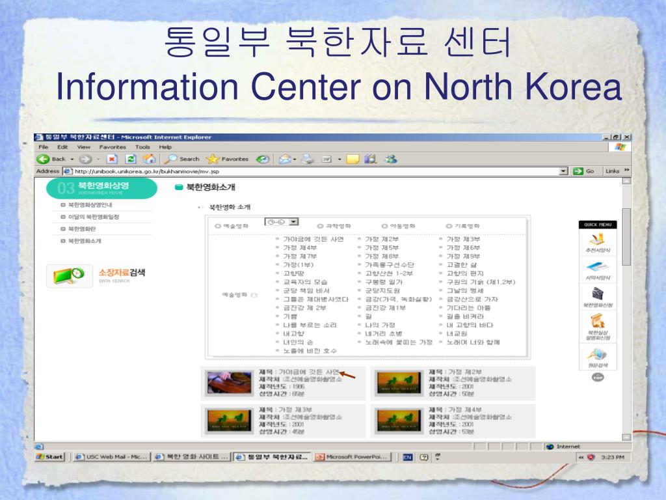The width and height of the screenshot is (666, 500).
Task: Expand the address bar history dropdown
Action: (x=563, y=171)
